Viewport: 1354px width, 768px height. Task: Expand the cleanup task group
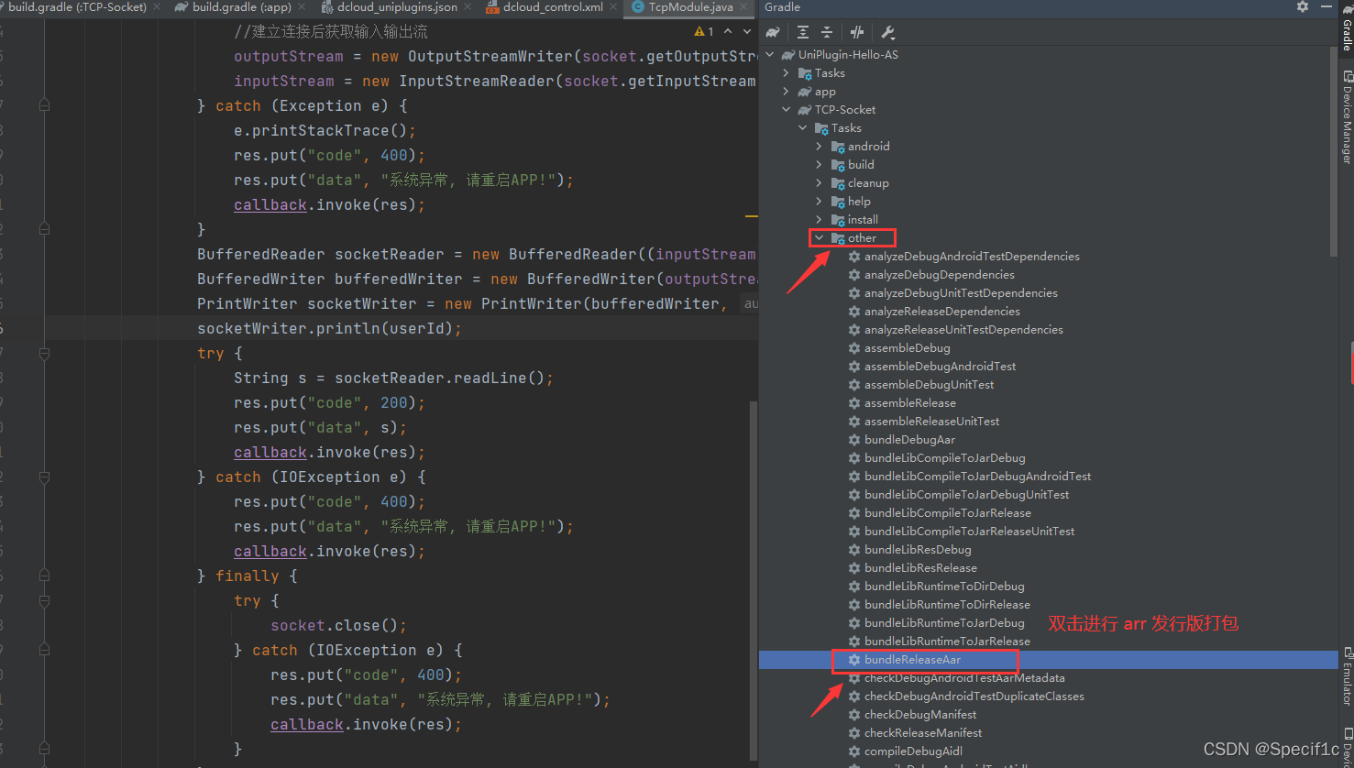(x=819, y=183)
